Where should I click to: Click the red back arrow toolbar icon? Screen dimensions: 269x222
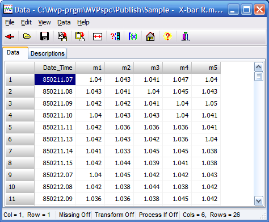(10, 36)
